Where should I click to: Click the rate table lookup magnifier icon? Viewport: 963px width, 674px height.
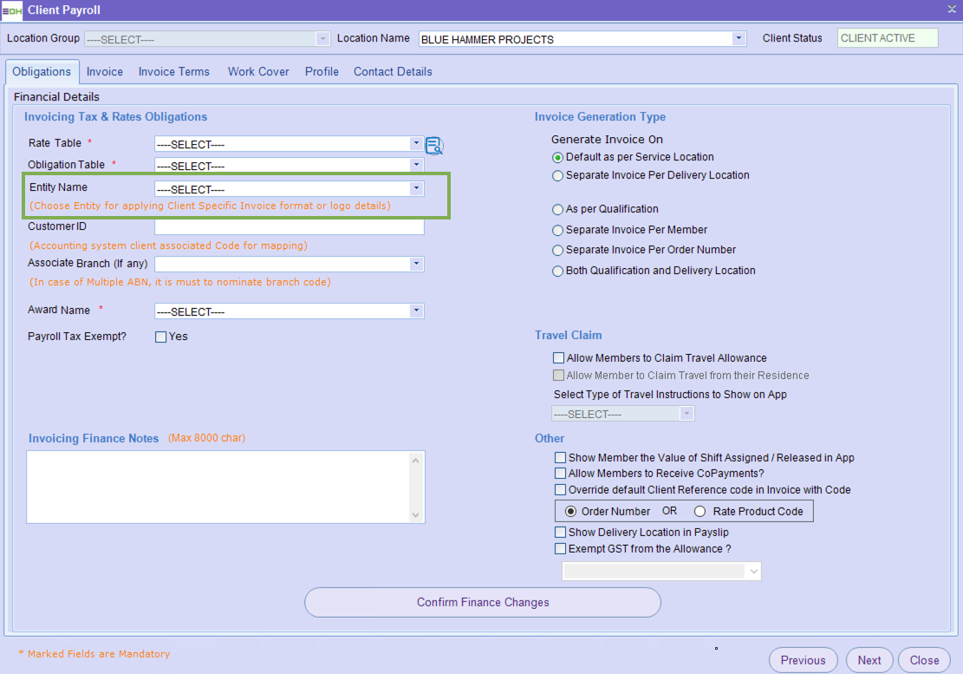tap(434, 145)
